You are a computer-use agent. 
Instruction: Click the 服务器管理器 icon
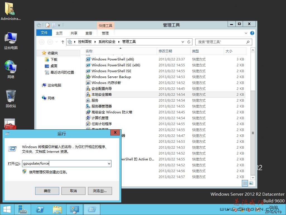pyautogui.click(x=88, y=106)
